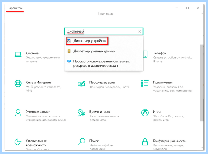Open the Сеть и Интернет label

coord(38,82)
